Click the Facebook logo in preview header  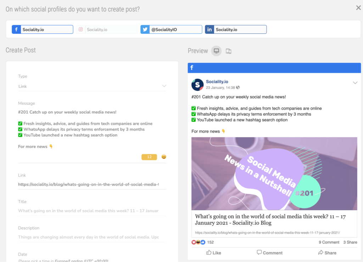pyautogui.click(x=192, y=68)
